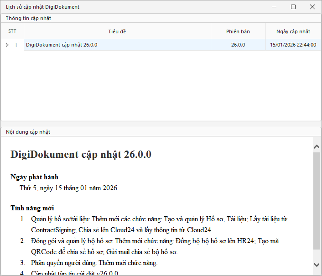Sort by the Tiêu đề column header
This screenshot has width=322, height=276.
coord(117,31)
